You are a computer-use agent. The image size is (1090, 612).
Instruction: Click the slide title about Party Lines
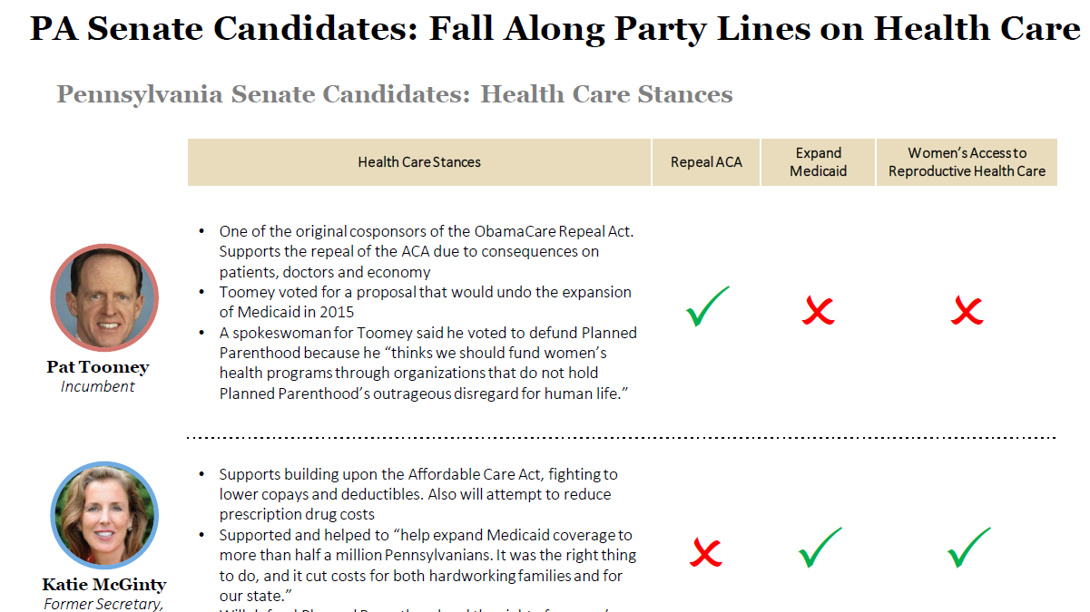[555, 29]
